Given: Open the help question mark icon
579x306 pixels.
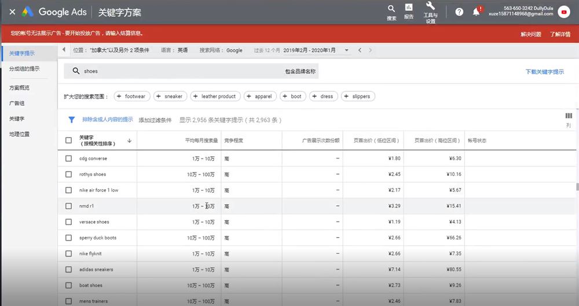Looking at the screenshot, I should click(459, 12).
